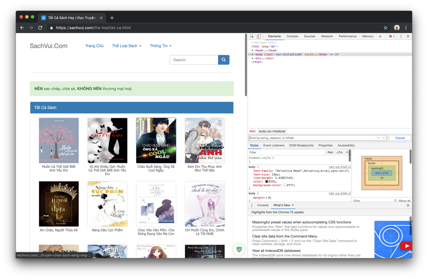Viewport: 428px width, 279px height.
Task: Open the Network tab
Action: tap(327, 36)
